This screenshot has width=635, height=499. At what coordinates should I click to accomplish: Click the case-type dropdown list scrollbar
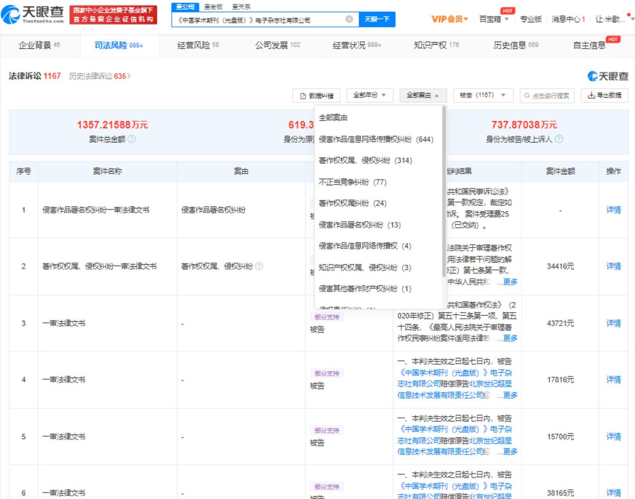[x=444, y=191]
